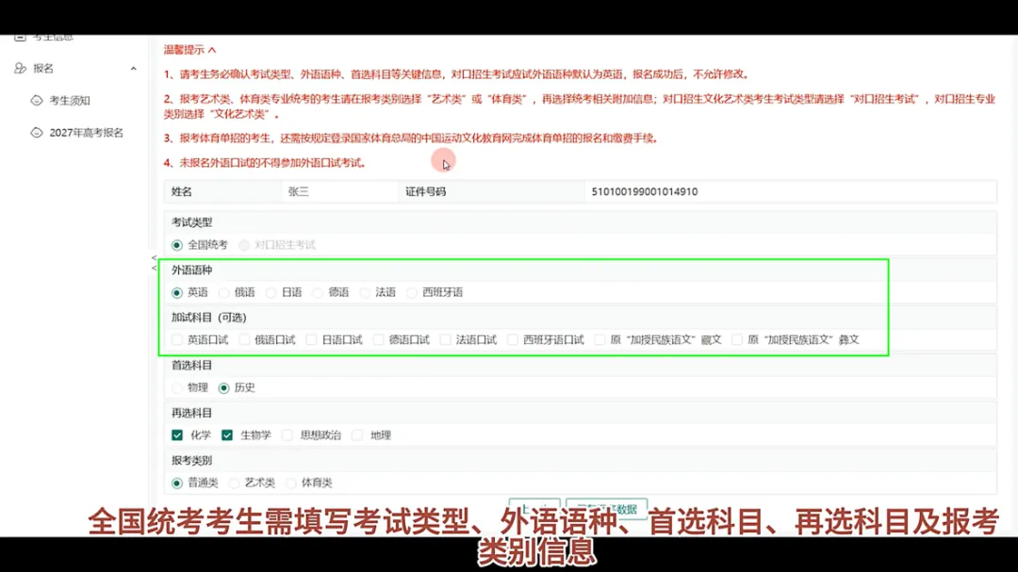The width and height of the screenshot is (1018, 572).
Task: Click the icon beside 考生须知
Action: [x=37, y=101]
